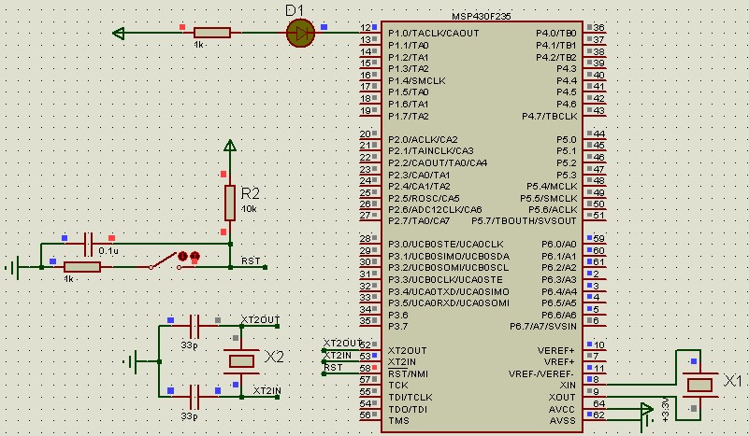Image resolution: width=749 pixels, height=436 pixels.
Task: Click the RST net label by the switch
Action: (x=251, y=260)
